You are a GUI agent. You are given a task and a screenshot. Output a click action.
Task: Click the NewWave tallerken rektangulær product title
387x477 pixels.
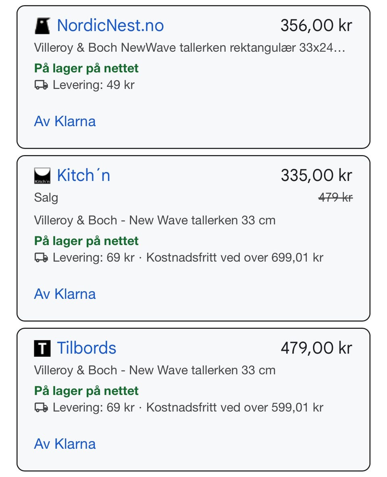[x=189, y=48]
